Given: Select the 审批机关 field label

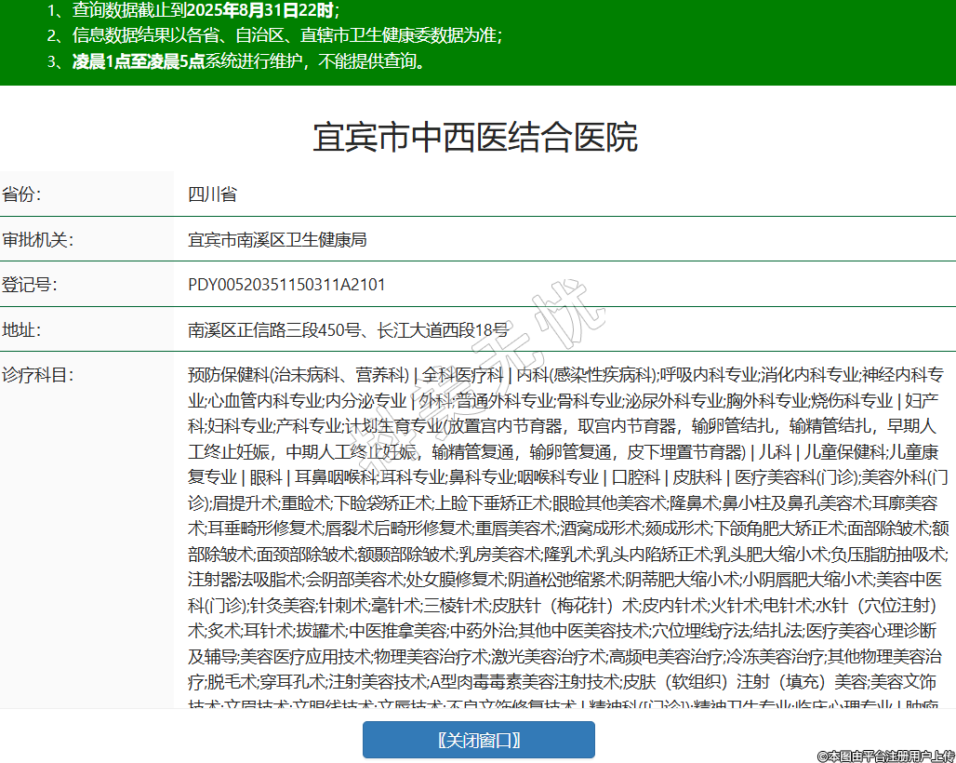Looking at the screenshot, I should point(37,239).
